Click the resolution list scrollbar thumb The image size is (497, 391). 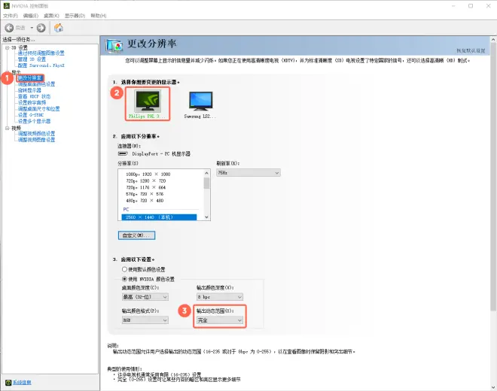pos(206,183)
